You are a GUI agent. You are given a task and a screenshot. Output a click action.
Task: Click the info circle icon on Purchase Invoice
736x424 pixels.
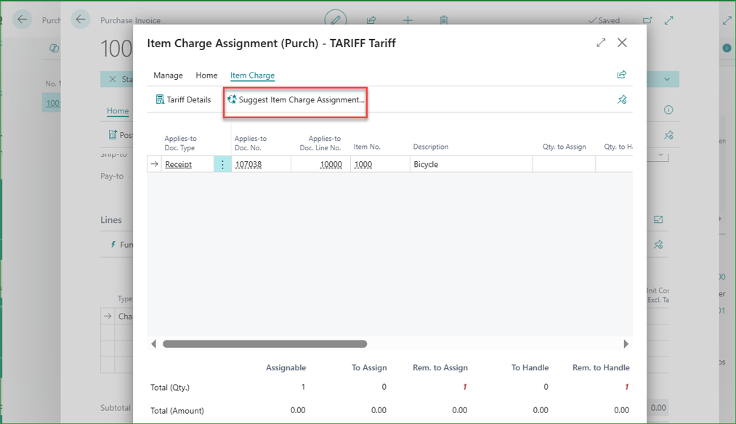click(x=668, y=110)
